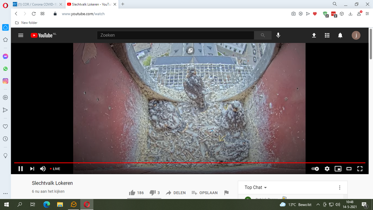The width and height of the screenshot is (373, 210).
Task: Save video with OPSLAAN button
Action: coord(205,193)
